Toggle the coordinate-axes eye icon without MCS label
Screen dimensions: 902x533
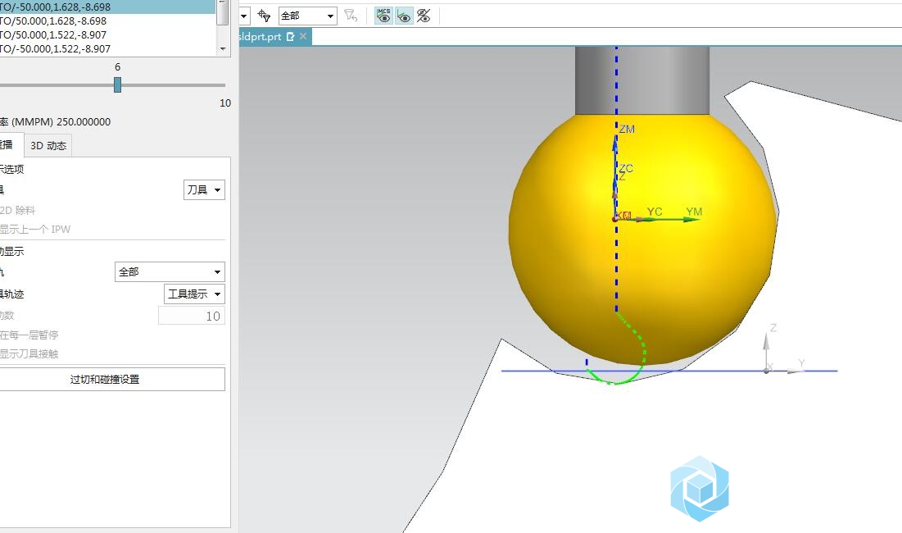point(404,16)
